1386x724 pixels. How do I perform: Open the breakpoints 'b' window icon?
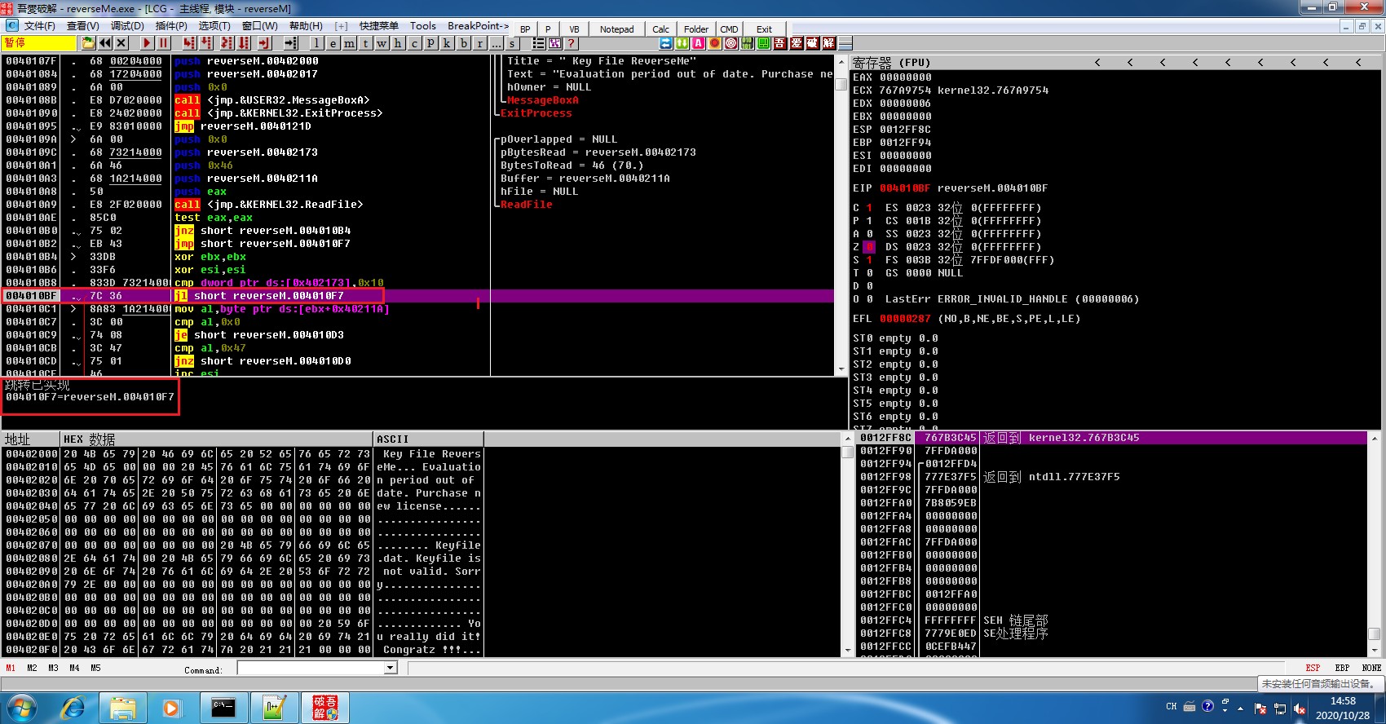pos(464,43)
